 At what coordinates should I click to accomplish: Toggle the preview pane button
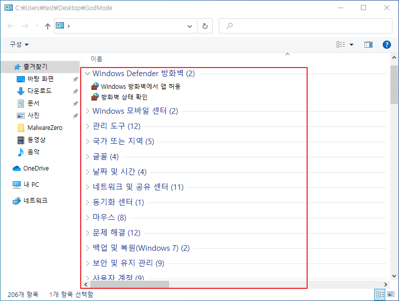(368, 45)
